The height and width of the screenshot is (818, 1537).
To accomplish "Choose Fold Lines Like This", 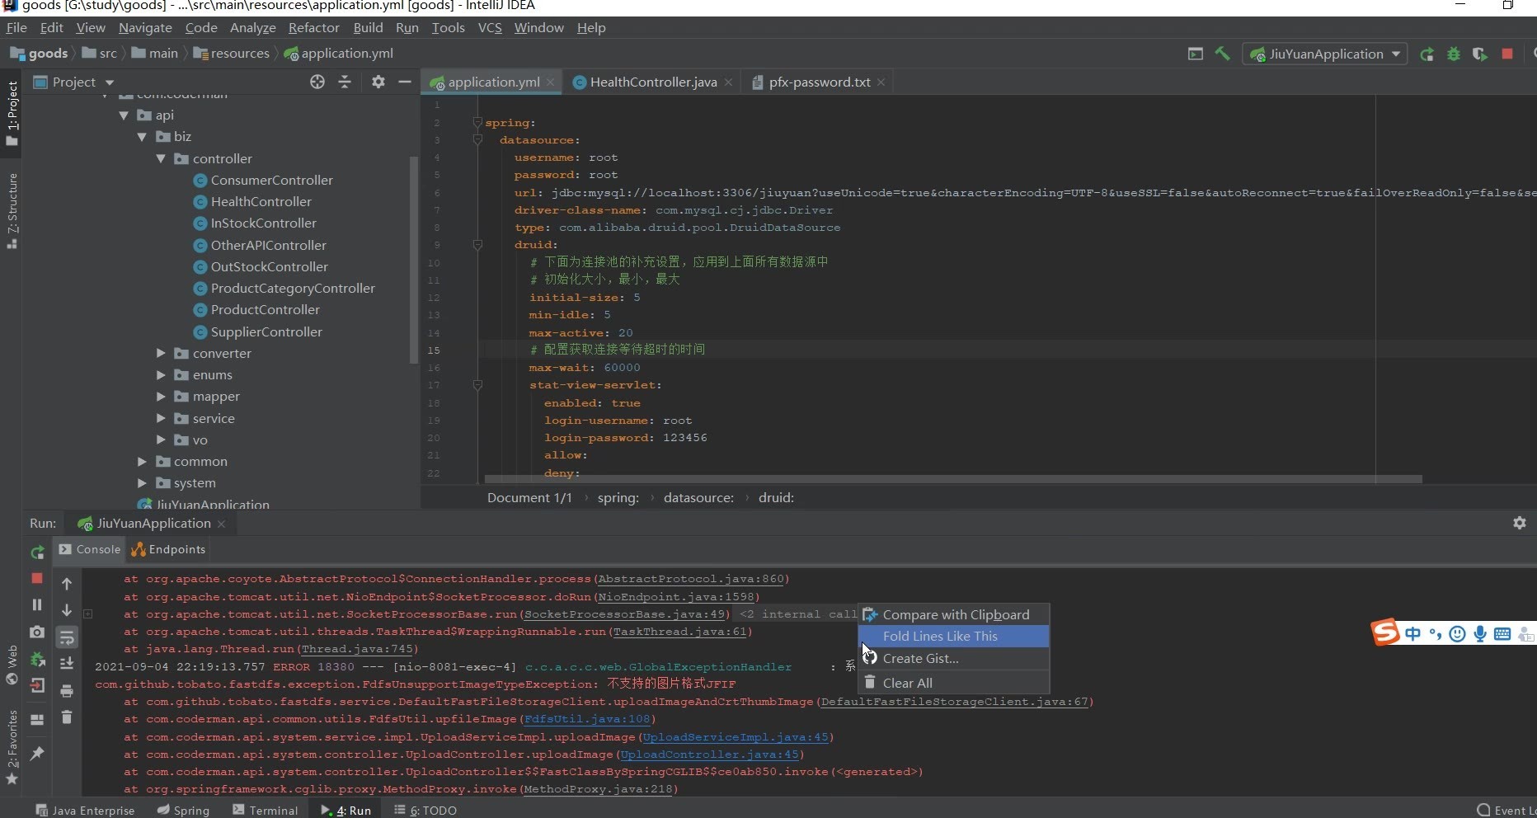I will [953, 637].
